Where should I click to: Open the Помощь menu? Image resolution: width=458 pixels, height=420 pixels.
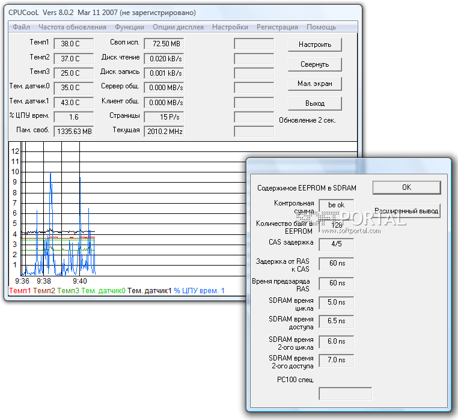pyautogui.click(x=321, y=27)
